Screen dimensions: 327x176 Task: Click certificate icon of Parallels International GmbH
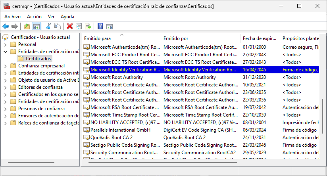click(x=87, y=130)
